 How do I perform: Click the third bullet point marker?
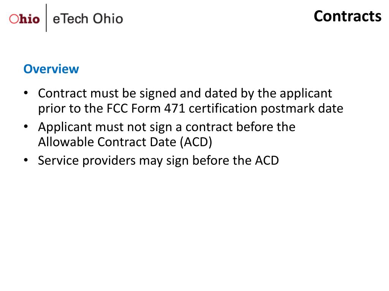(26, 160)
